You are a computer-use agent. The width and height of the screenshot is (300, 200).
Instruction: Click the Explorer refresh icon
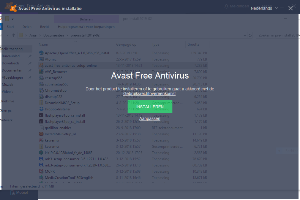pyautogui.click(x=250, y=35)
